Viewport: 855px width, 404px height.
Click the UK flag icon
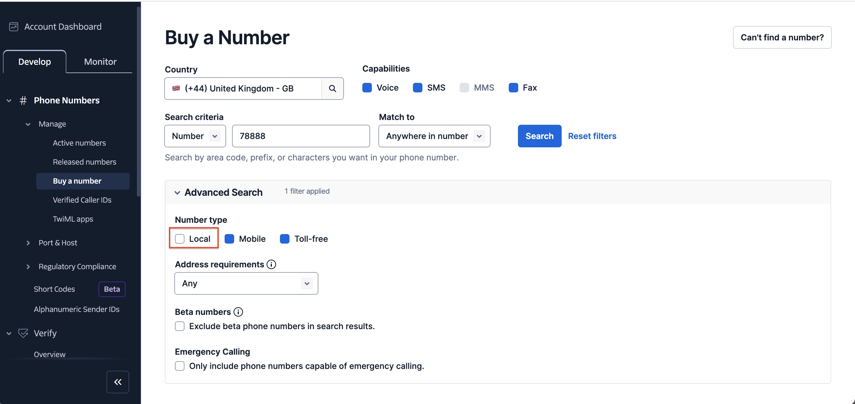click(176, 89)
